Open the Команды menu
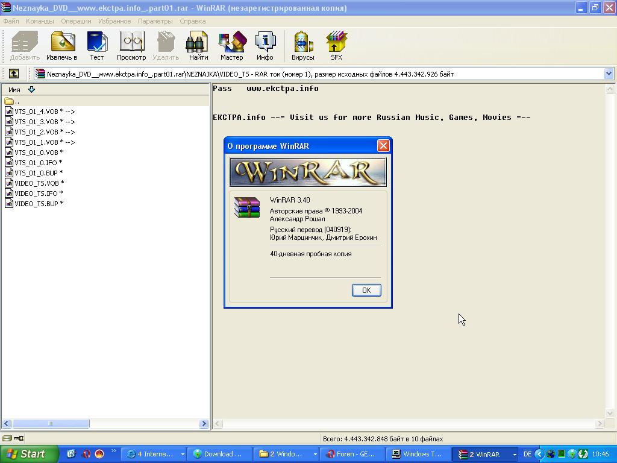Image resolution: width=617 pixels, height=463 pixels. [40, 21]
